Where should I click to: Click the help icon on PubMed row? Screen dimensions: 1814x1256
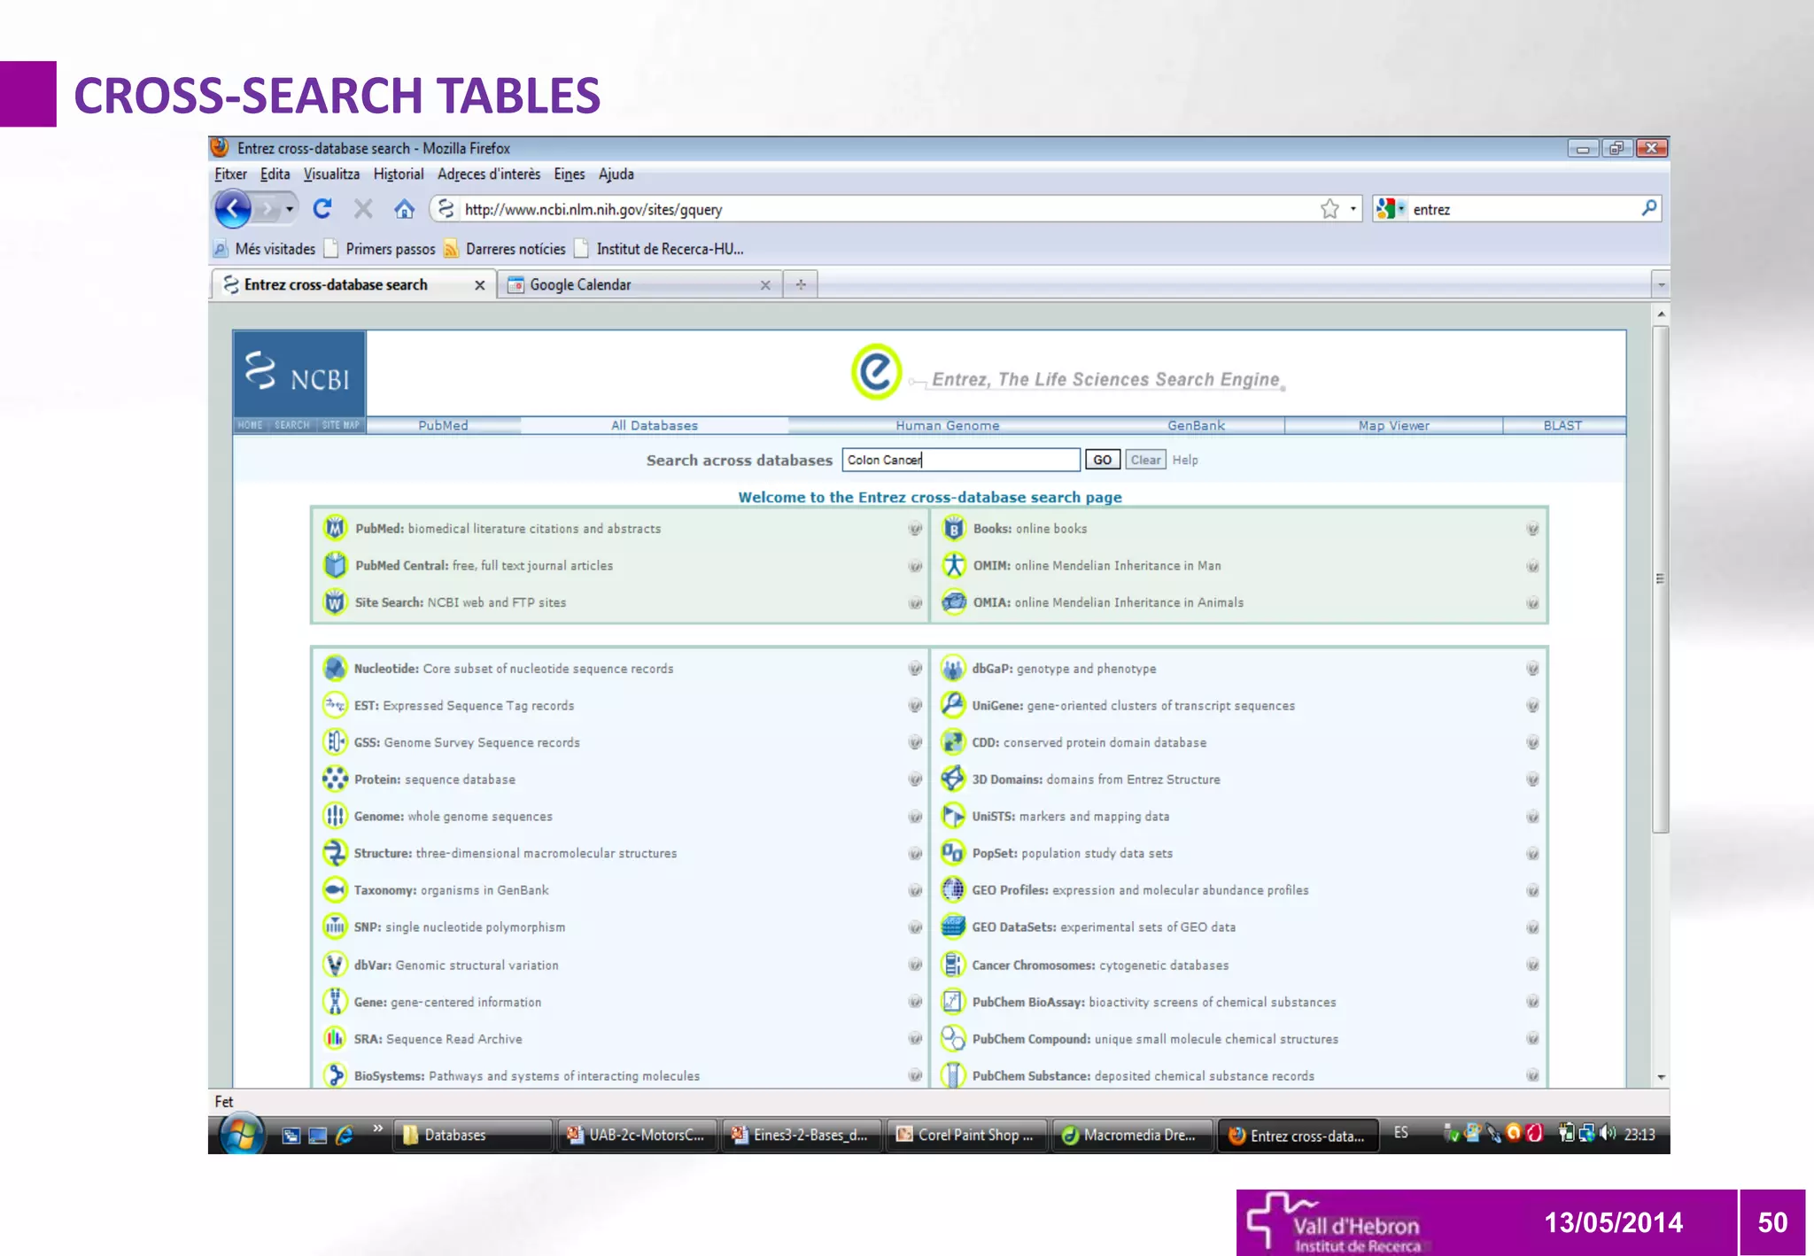pyautogui.click(x=915, y=529)
